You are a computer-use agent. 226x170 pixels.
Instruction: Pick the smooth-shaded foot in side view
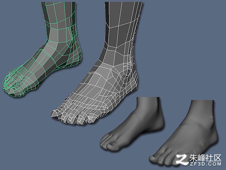coord(132,124)
